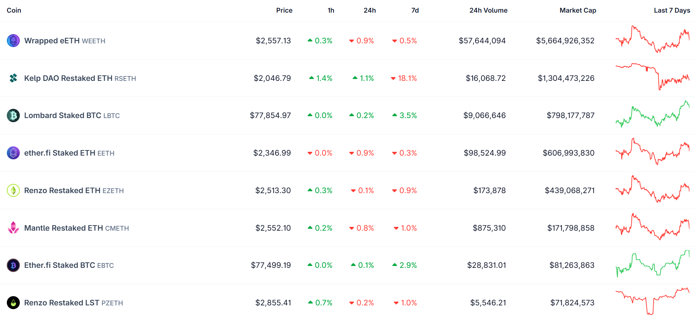Click the Wrapped eETH coin icon
Image resolution: width=700 pixels, height=318 pixels.
[13, 41]
